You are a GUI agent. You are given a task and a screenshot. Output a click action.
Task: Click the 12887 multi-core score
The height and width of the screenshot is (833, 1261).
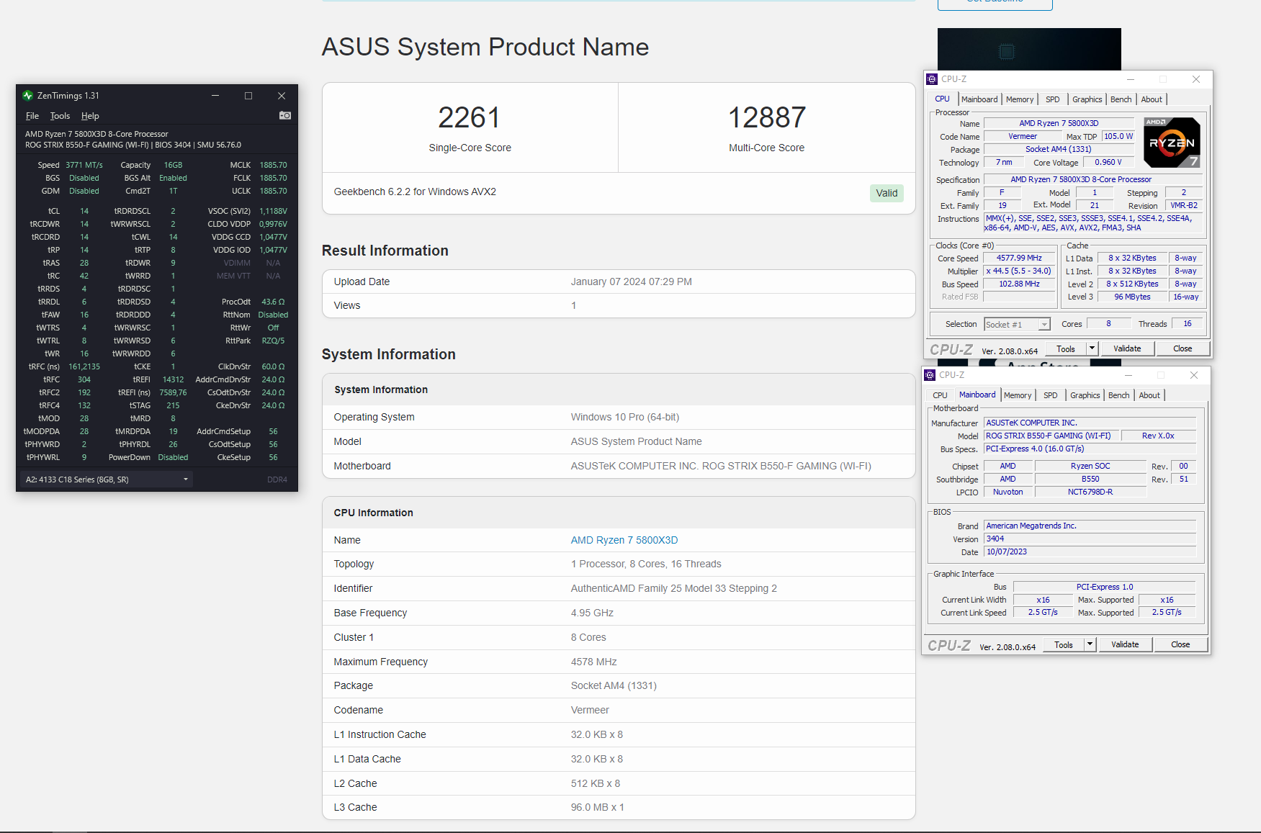point(767,117)
